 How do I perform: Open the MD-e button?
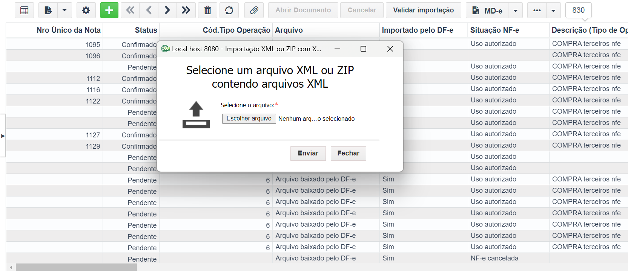[x=487, y=11]
